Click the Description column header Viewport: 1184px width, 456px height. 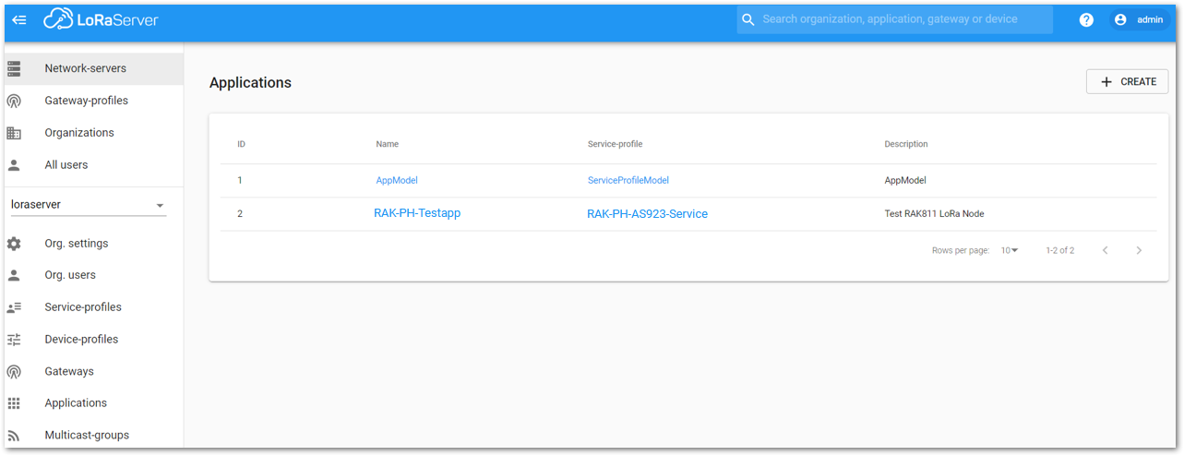tap(906, 144)
